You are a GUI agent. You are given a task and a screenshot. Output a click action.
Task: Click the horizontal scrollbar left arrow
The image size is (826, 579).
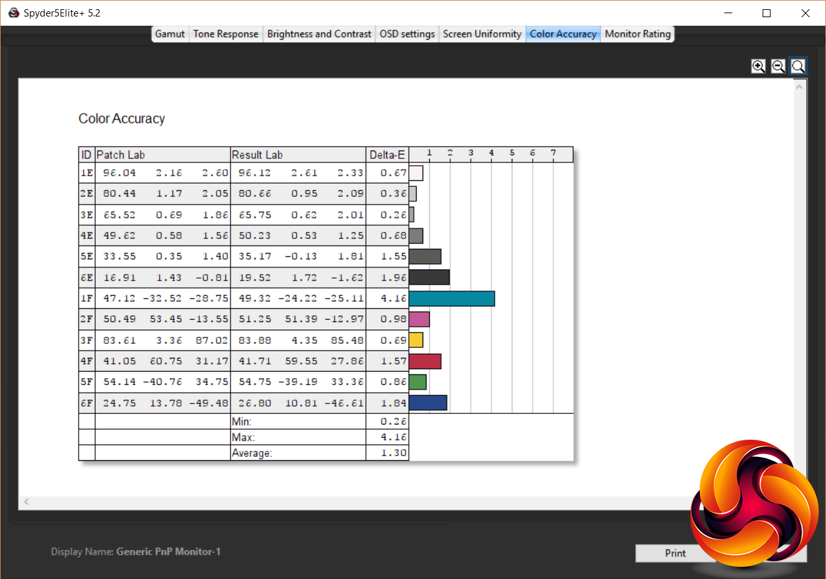[26, 502]
